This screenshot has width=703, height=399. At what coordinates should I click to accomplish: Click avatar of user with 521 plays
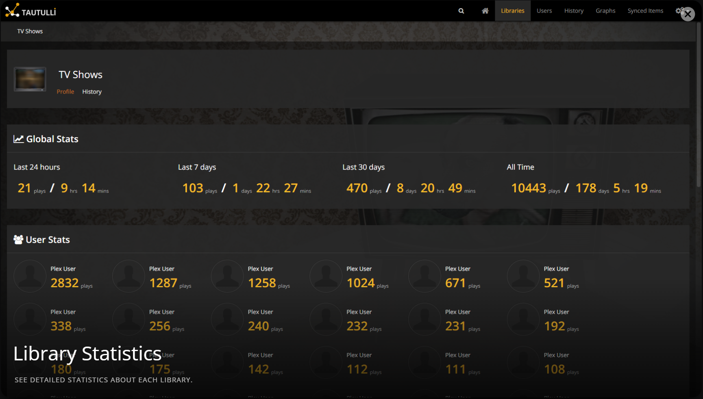[523, 276]
